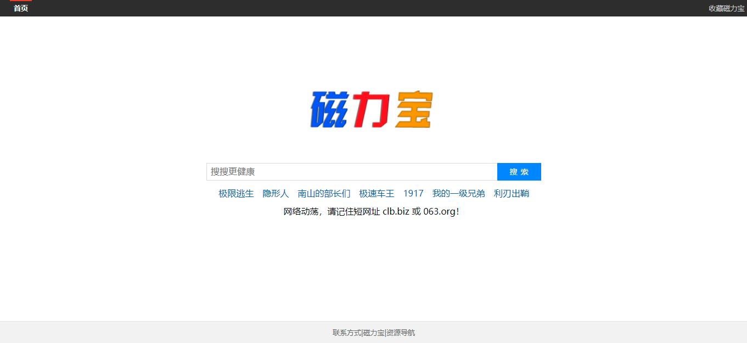Open the 利刃出鞘 hot search link
The image size is (747, 343).
click(x=512, y=193)
